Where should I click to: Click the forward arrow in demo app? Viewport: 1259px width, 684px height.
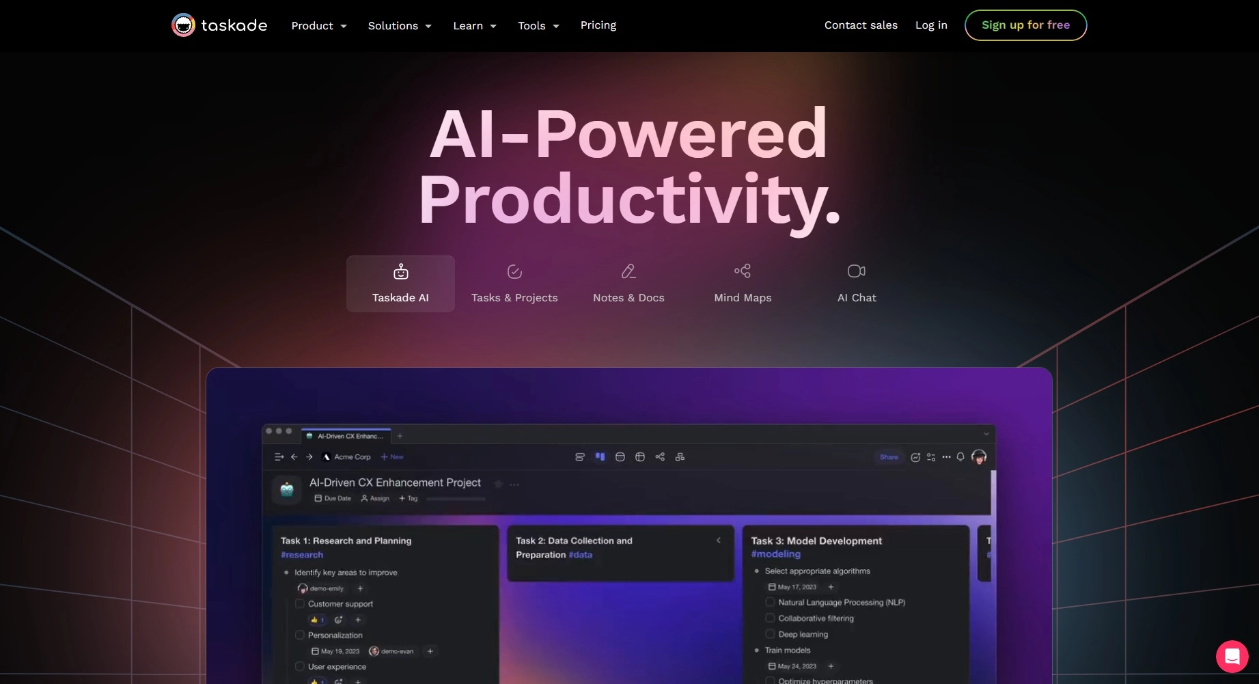[x=309, y=456]
